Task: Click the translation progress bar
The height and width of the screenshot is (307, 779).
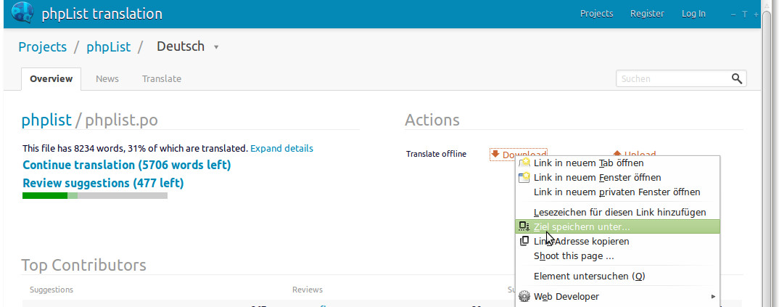Action: (95, 196)
